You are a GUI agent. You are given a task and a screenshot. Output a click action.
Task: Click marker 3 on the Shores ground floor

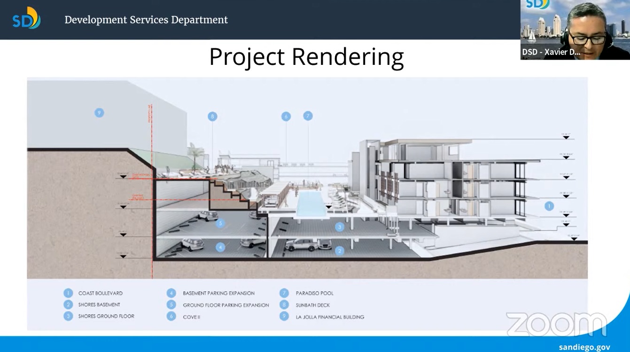[340, 227]
